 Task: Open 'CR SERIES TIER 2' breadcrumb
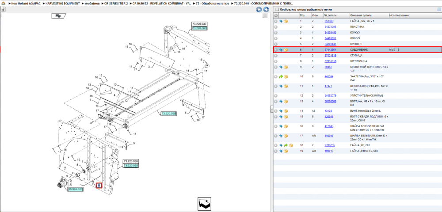116,4
